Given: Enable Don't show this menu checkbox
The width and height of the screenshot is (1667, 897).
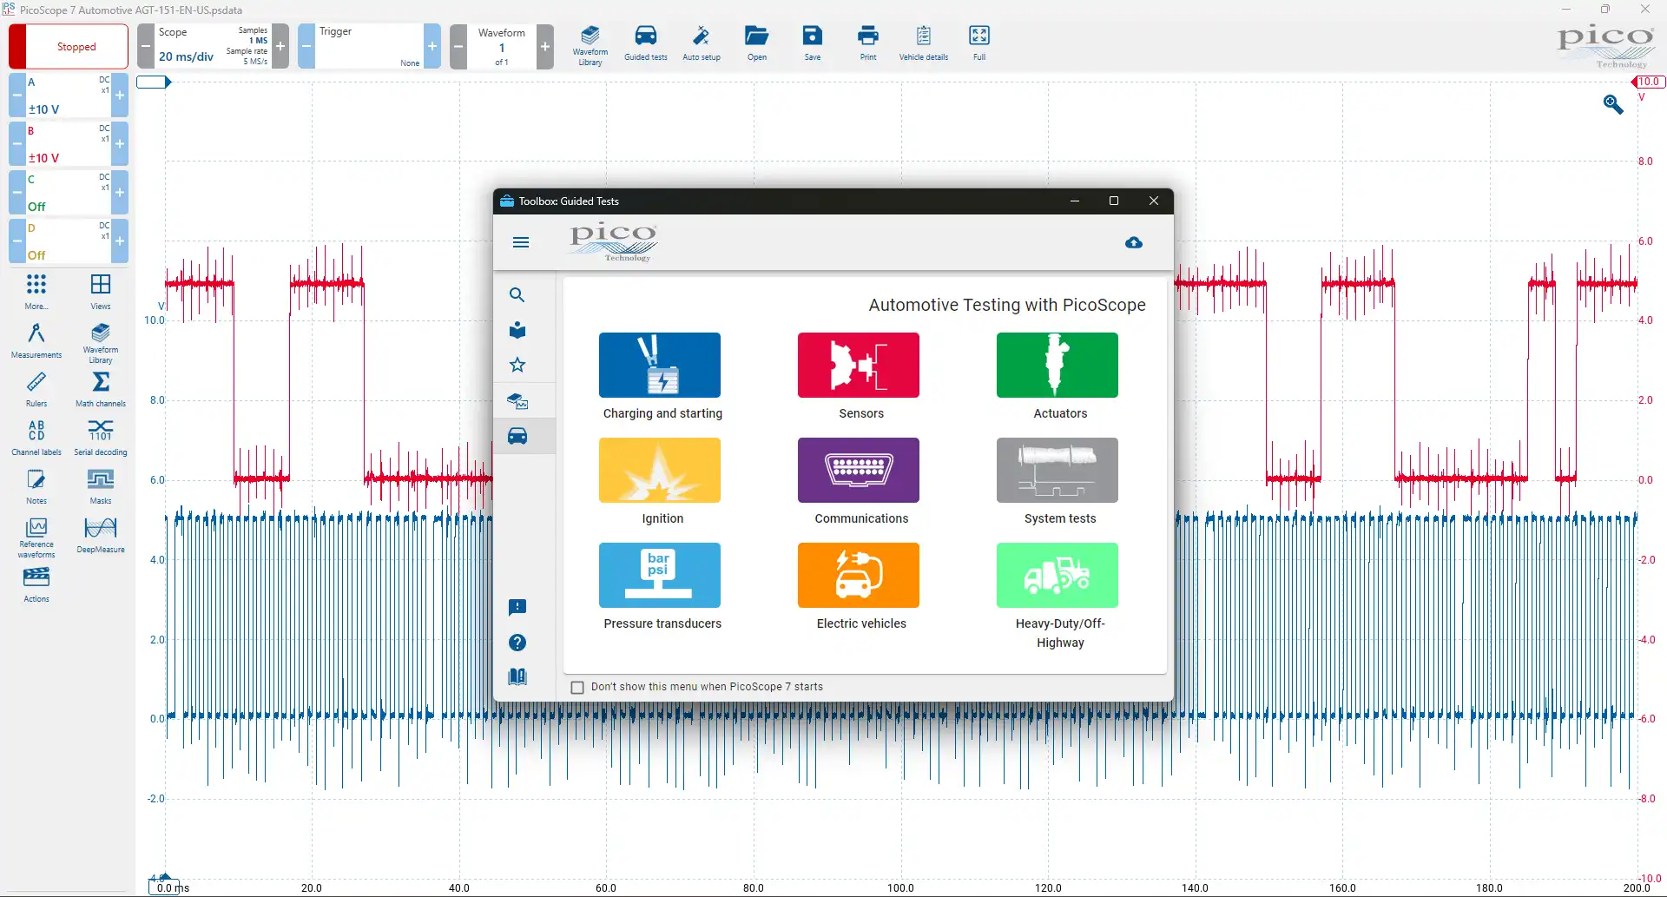Looking at the screenshot, I should coord(577,688).
